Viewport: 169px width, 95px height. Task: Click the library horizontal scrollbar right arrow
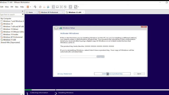[x=22, y=94]
